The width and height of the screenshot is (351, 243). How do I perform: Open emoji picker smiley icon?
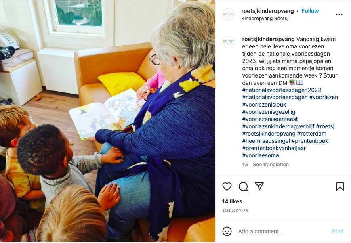pyautogui.click(x=227, y=231)
